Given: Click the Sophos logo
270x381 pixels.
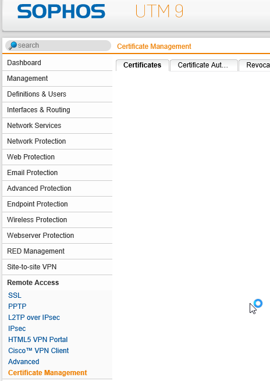Looking at the screenshot, I should click(61, 11).
